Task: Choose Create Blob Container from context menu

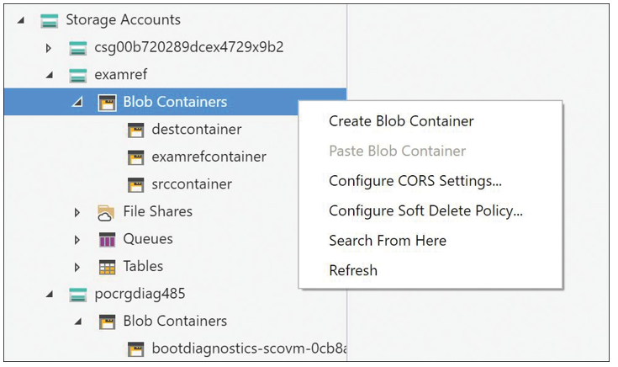Action: [x=401, y=121]
